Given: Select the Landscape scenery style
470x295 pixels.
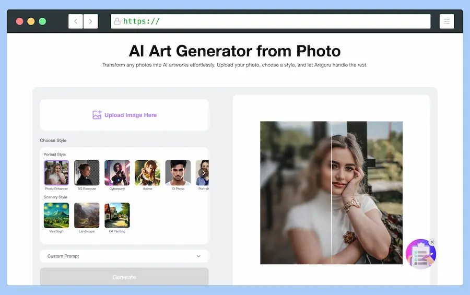Looking at the screenshot, I should [87, 215].
